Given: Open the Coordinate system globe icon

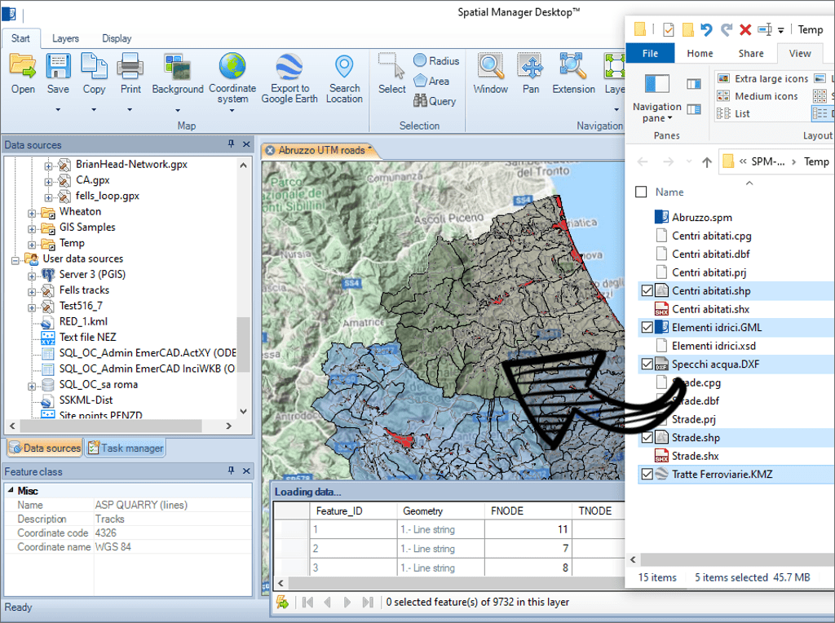Looking at the screenshot, I should [x=232, y=66].
